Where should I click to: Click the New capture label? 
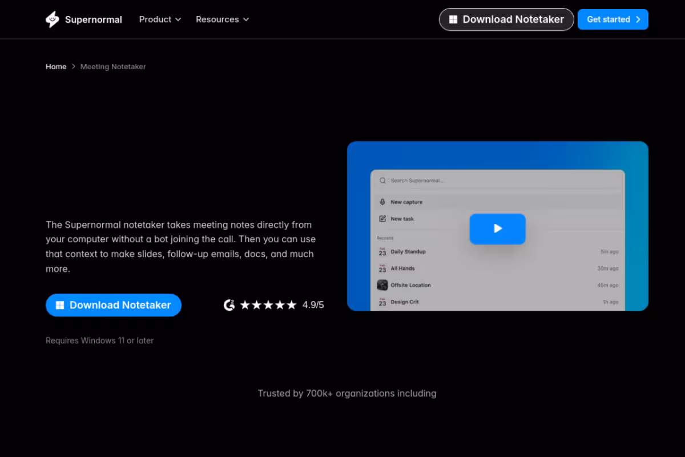pyautogui.click(x=406, y=202)
